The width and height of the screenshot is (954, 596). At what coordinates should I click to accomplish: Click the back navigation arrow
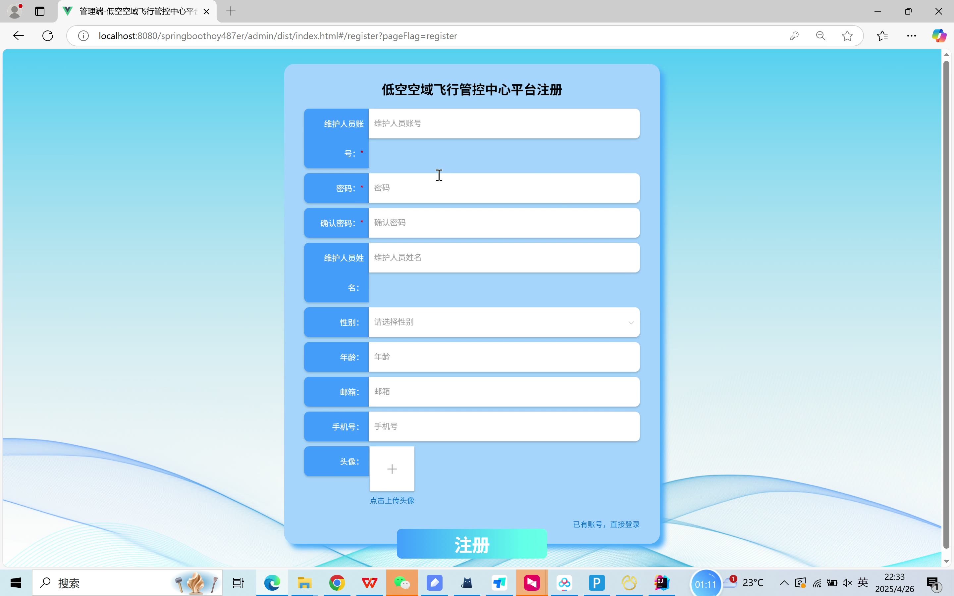click(x=19, y=36)
